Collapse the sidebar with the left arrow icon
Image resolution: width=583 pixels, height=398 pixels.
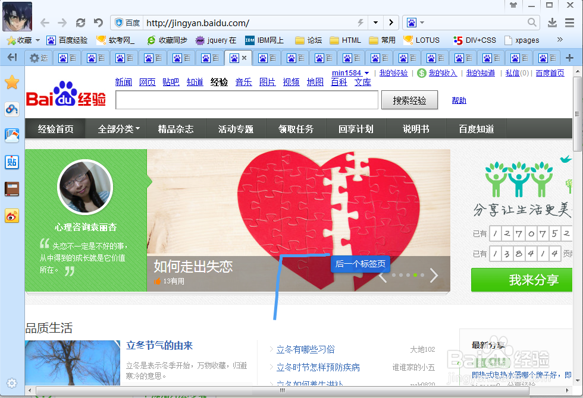coord(12,57)
